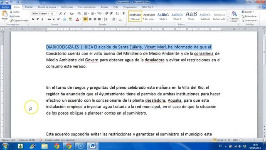Click the Copiar button
266x150 pixels.
pyautogui.click(x=15, y=16)
